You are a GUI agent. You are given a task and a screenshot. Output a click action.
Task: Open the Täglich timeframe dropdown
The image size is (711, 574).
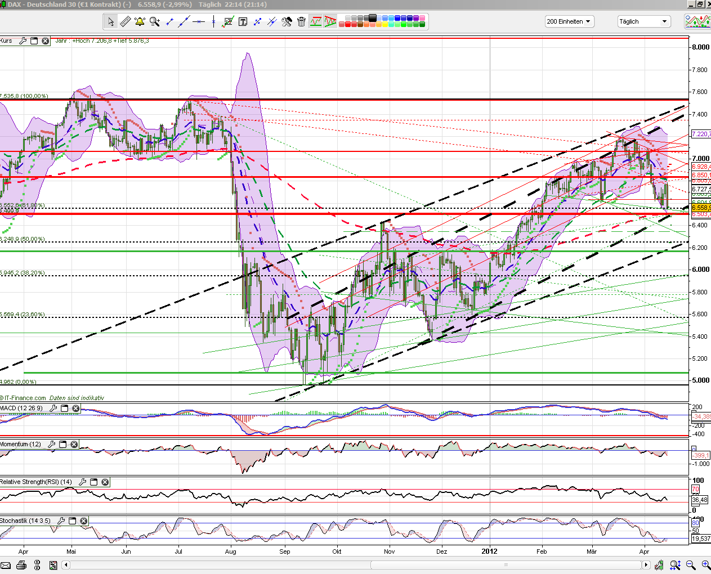643,21
